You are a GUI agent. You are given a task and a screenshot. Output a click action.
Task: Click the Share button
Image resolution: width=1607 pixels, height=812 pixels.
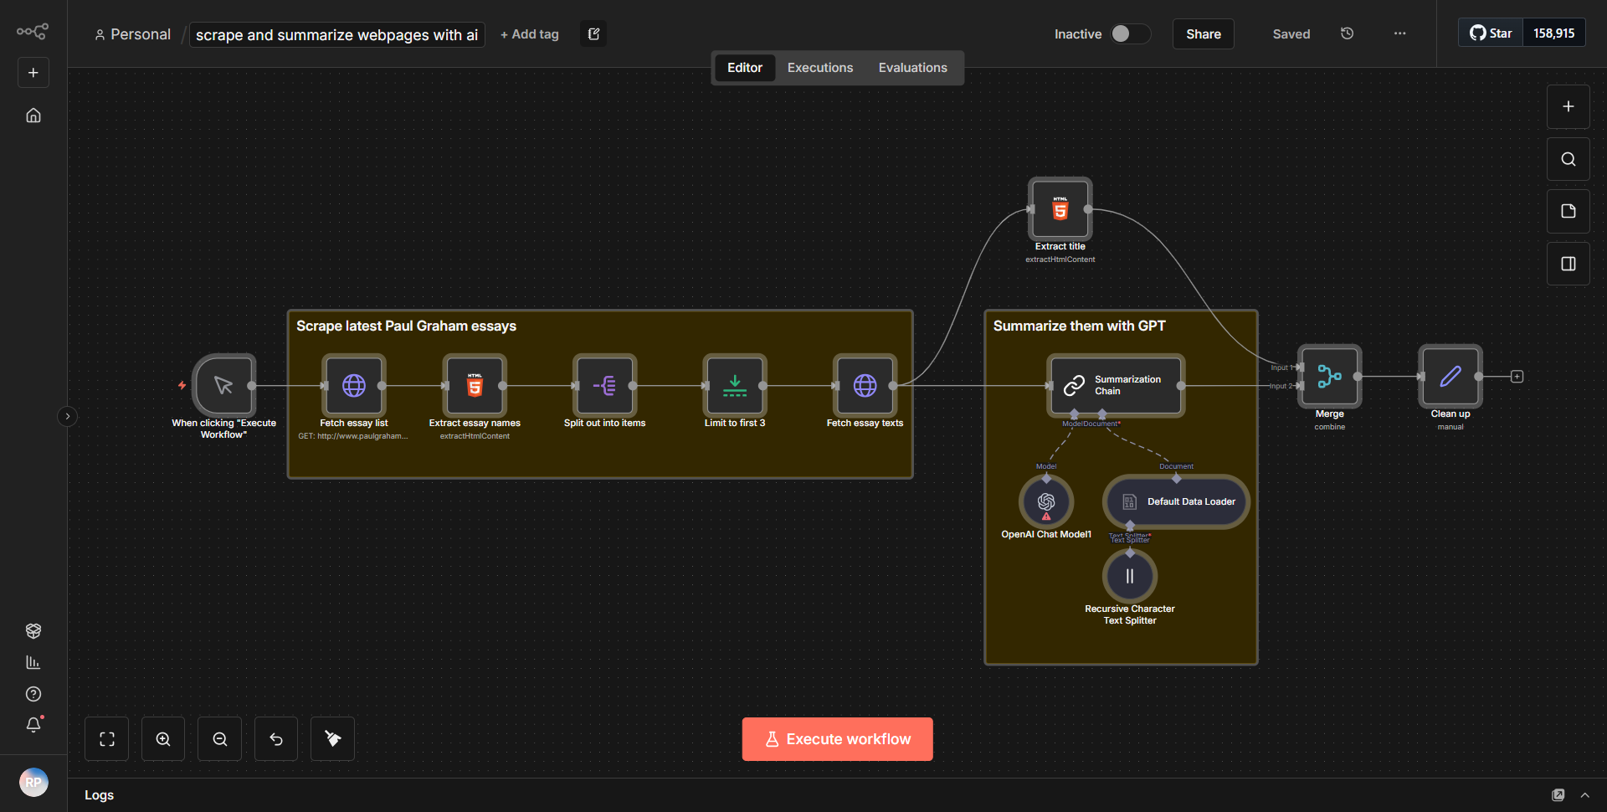1203,33
